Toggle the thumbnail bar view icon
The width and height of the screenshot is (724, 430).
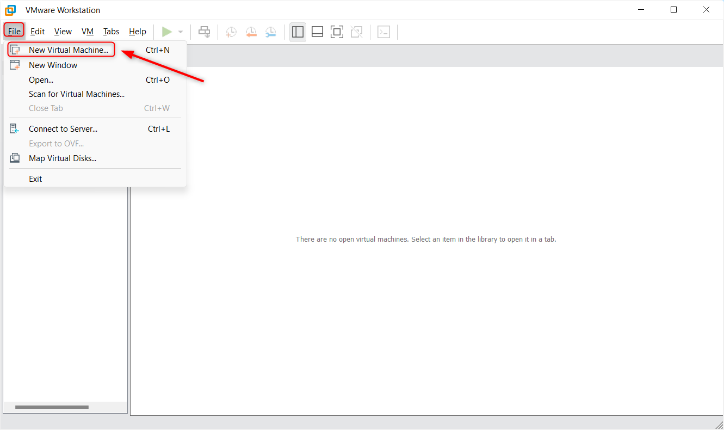[317, 32]
